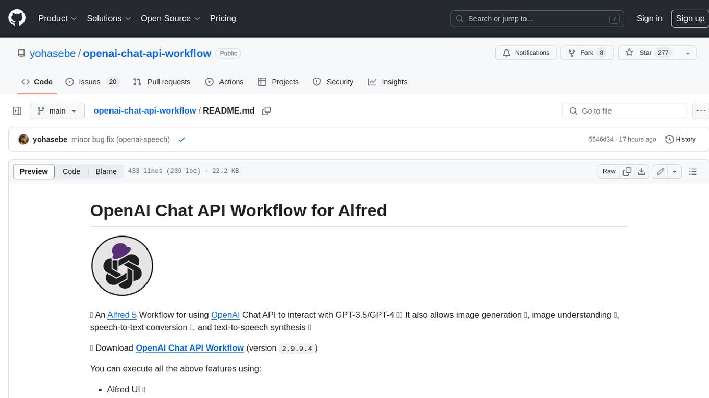Copy raw file contents
The image size is (709, 398).
tap(627, 171)
